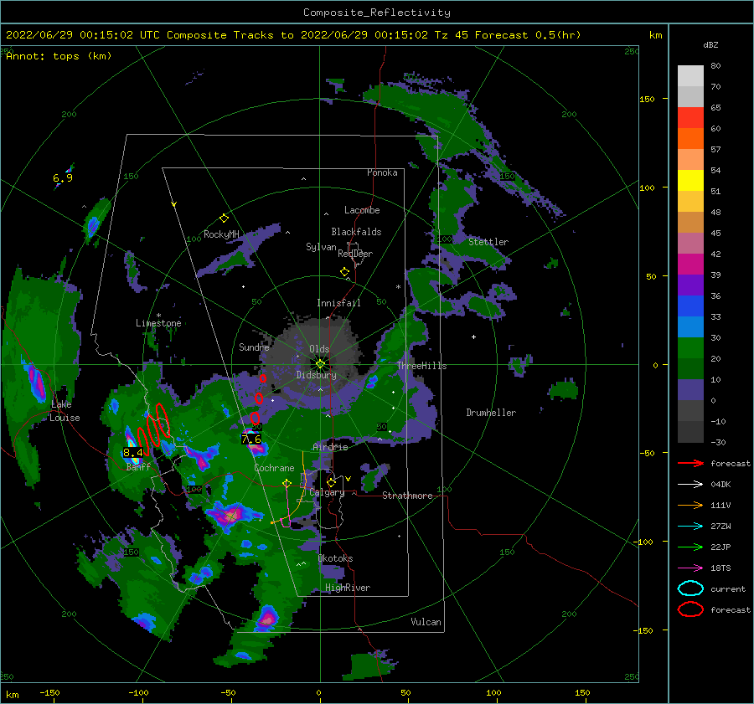
Task: Click the Sylvan label
Action: pyautogui.click(x=321, y=247)
